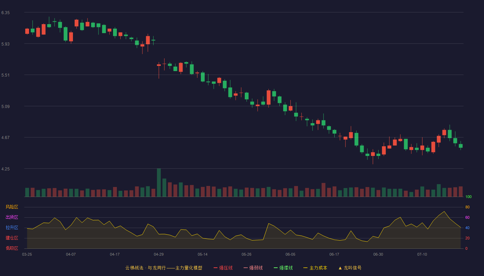
Task: Click the 风险区 zone label
Action: pos(12,207)
